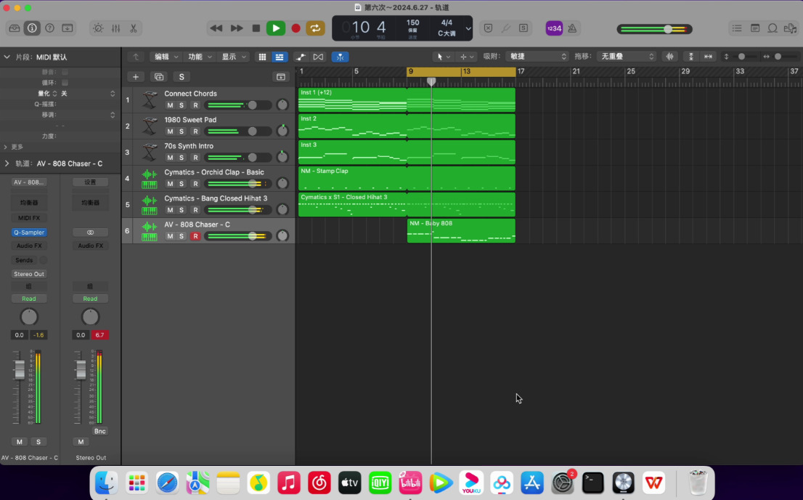Viewport: 803px width, 500px height.
Task: Open the list editors icon
Action: [x=737, y=28]
